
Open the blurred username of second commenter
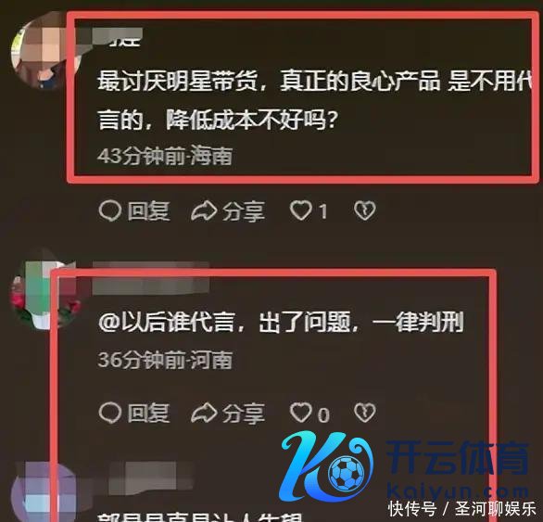(151, 278)
